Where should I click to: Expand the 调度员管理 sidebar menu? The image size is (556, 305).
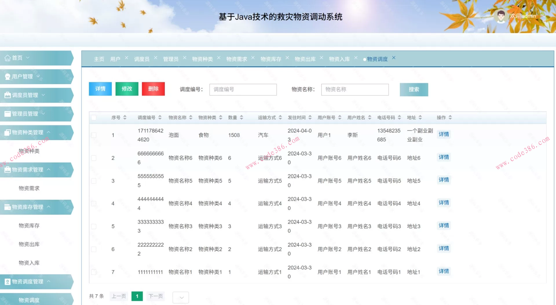[x=44, y=95]
